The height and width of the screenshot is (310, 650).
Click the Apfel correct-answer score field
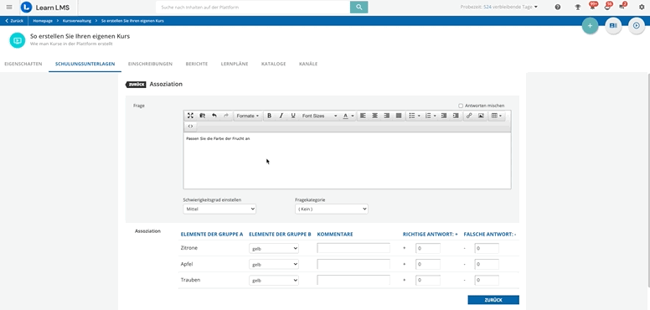[428, 264]
